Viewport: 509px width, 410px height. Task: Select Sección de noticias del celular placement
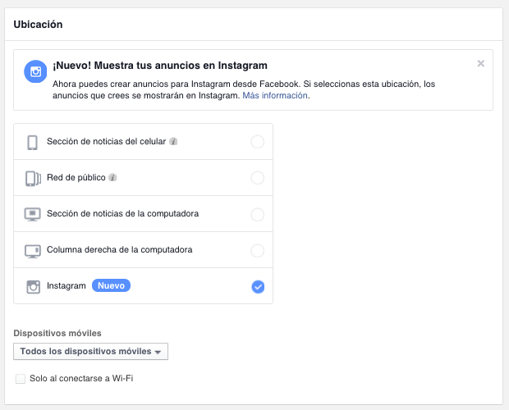coord(257,142)
